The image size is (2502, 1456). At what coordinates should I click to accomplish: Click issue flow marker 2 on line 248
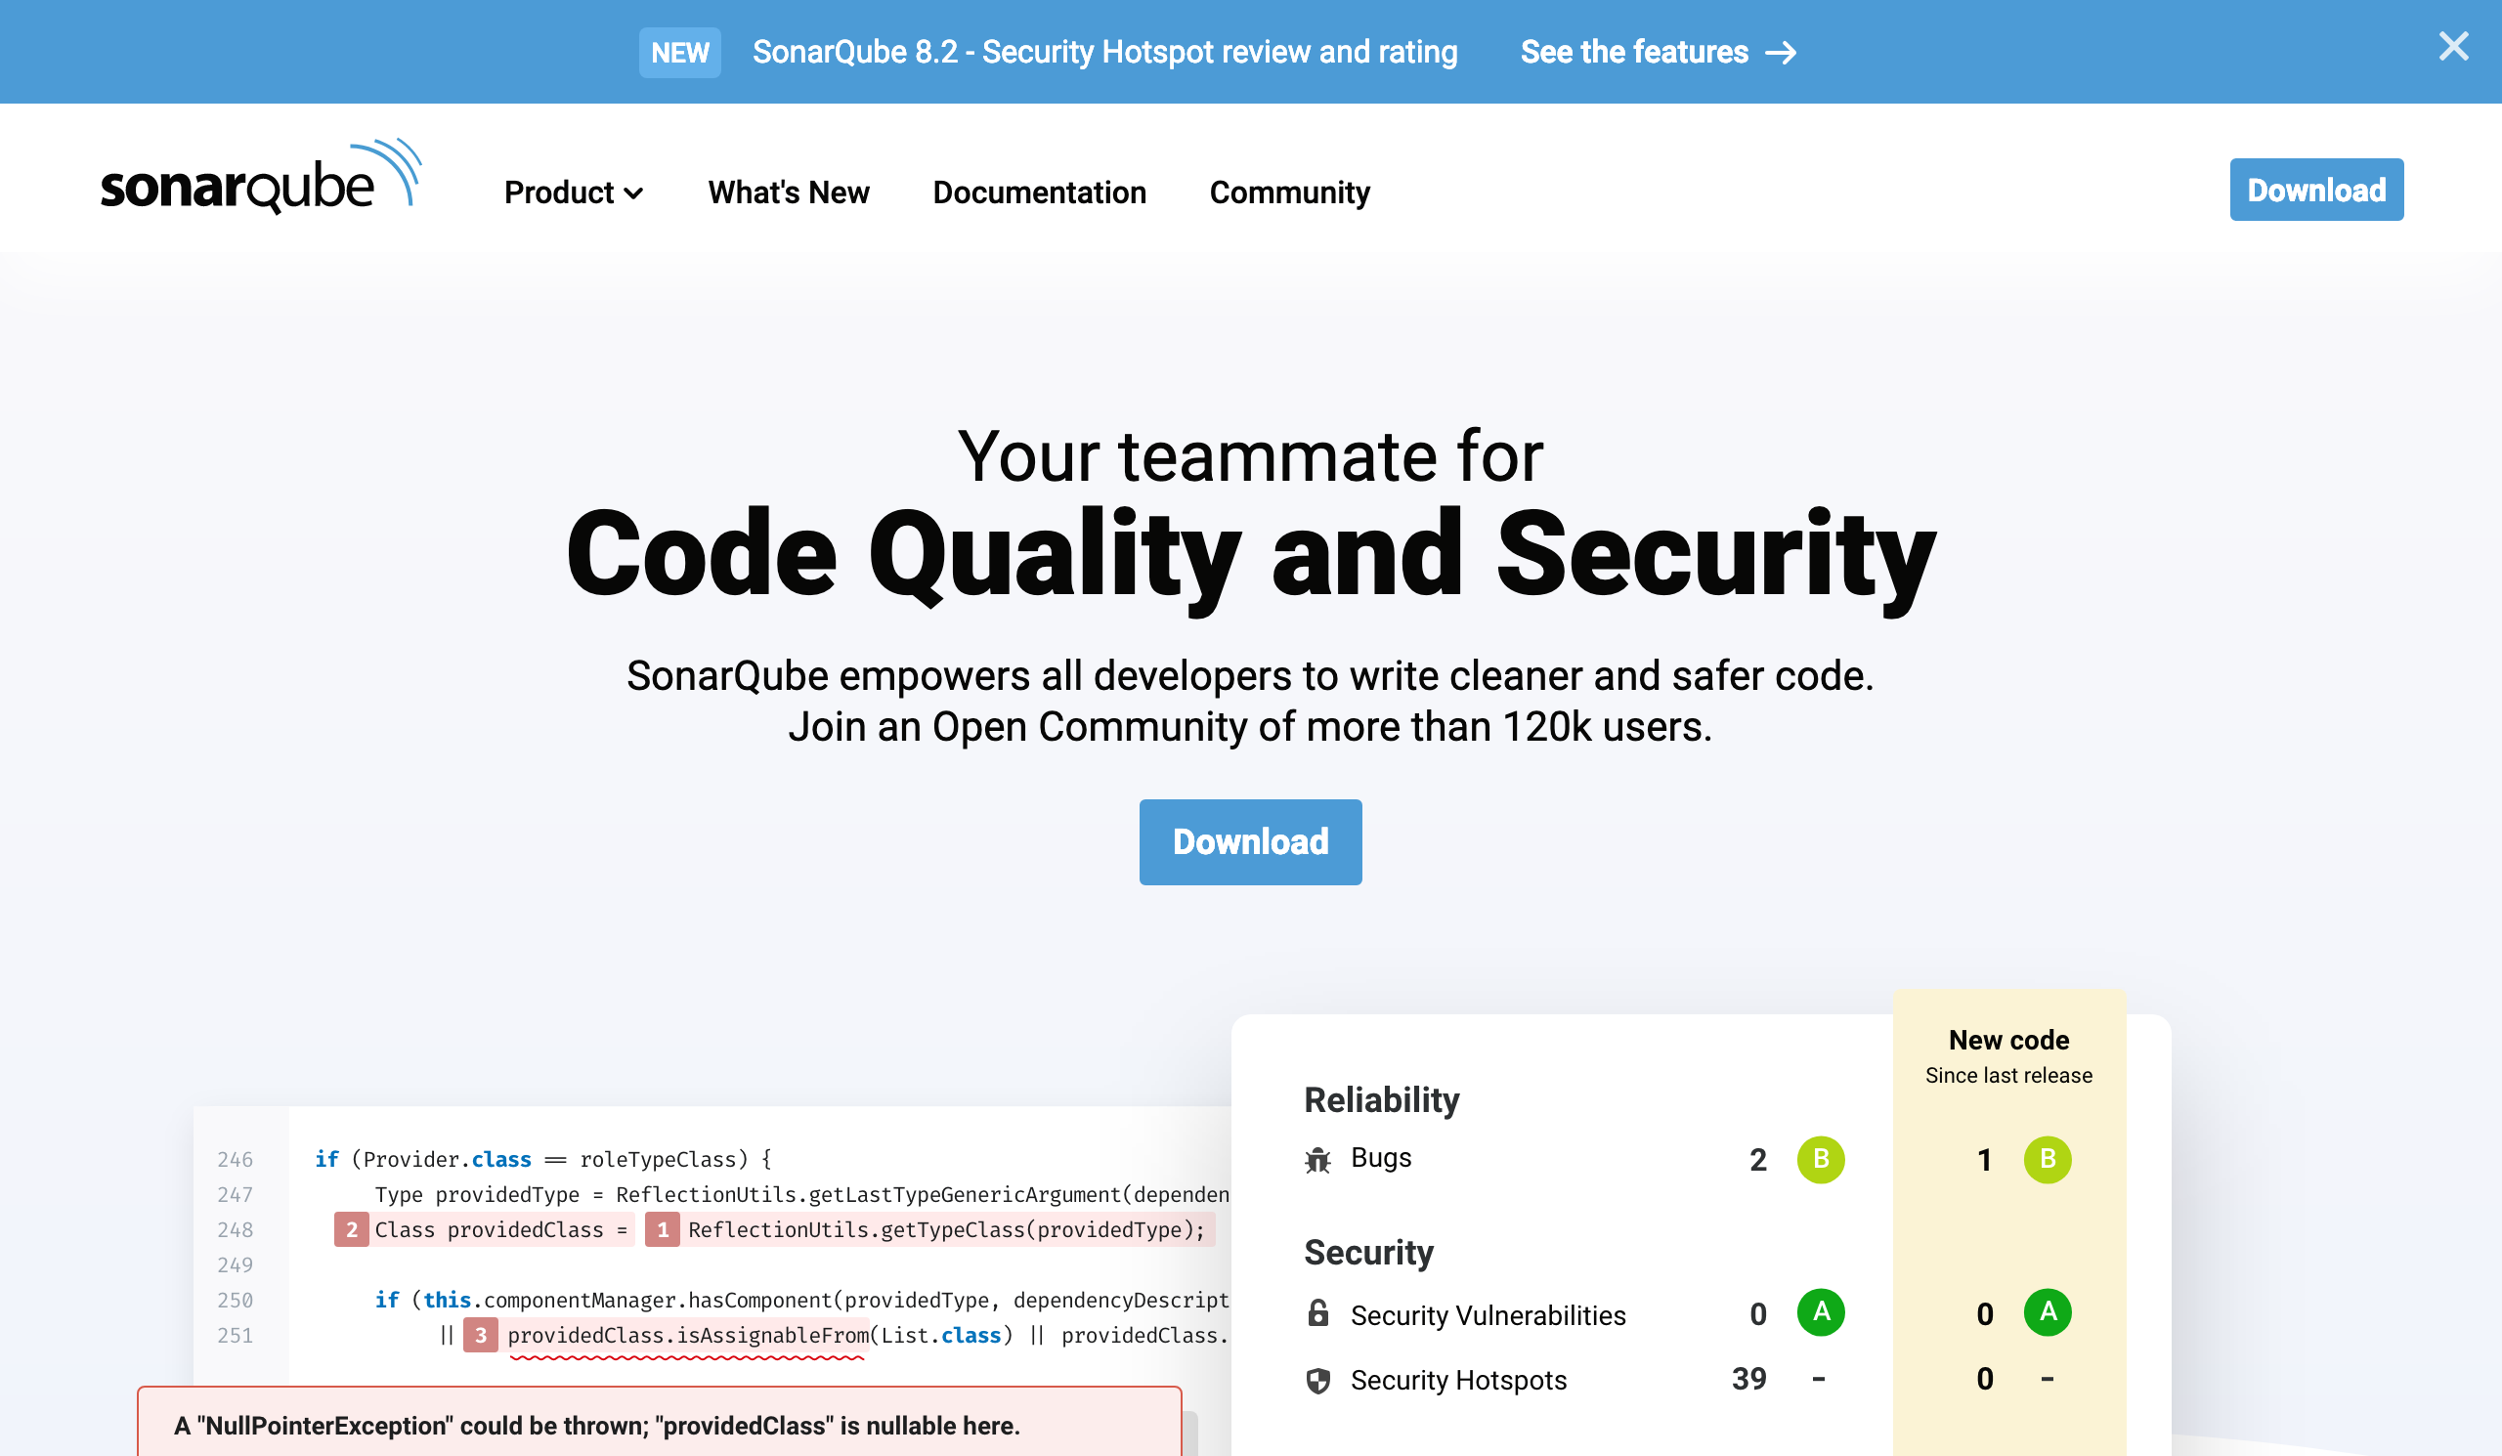pos(352,1229)
